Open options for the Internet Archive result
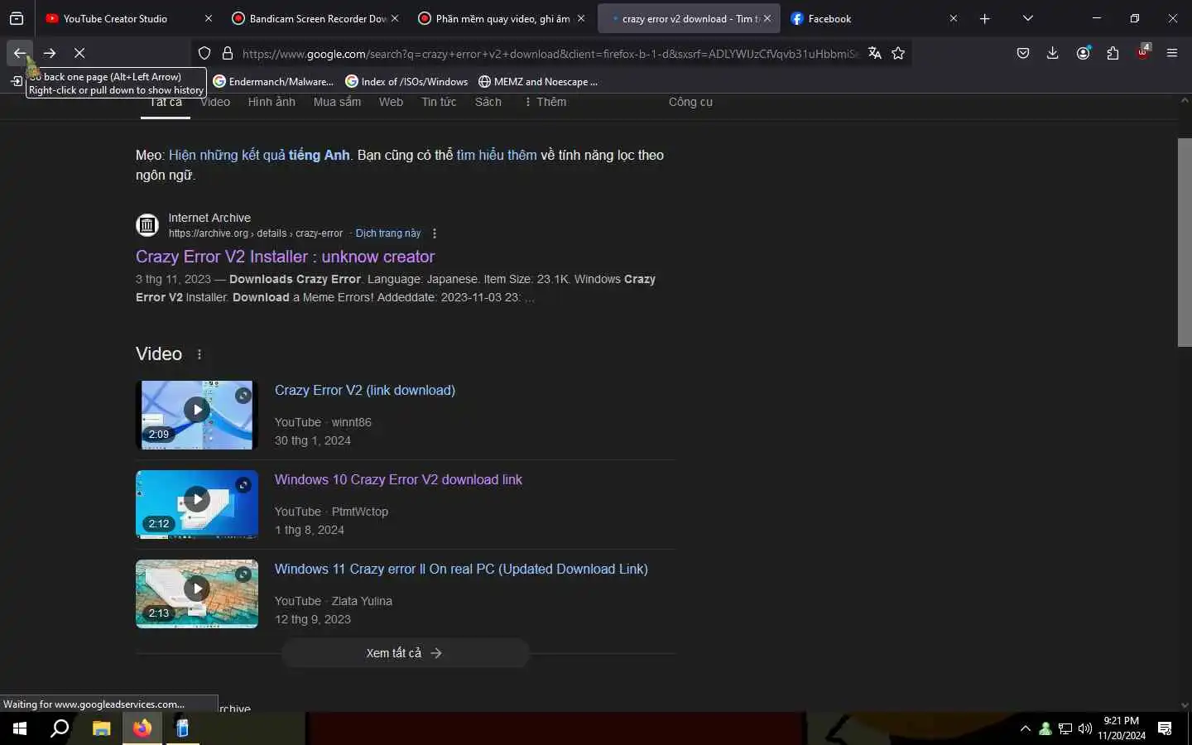1192x745 pixels. 435,233
